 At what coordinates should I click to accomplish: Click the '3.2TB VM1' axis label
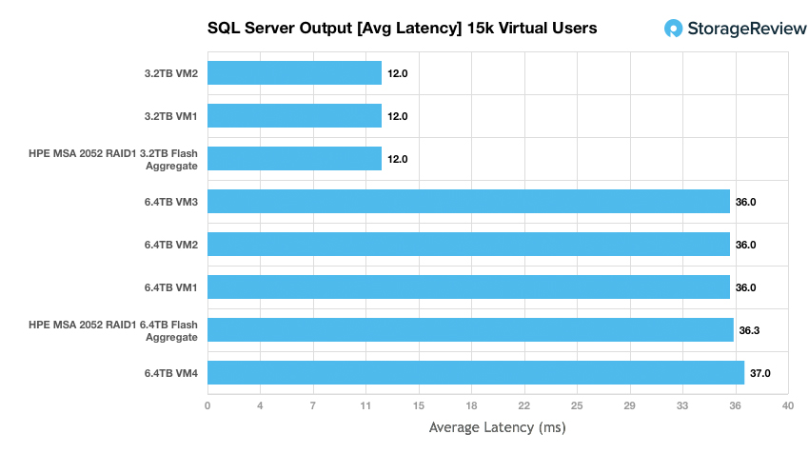(170, 116)
